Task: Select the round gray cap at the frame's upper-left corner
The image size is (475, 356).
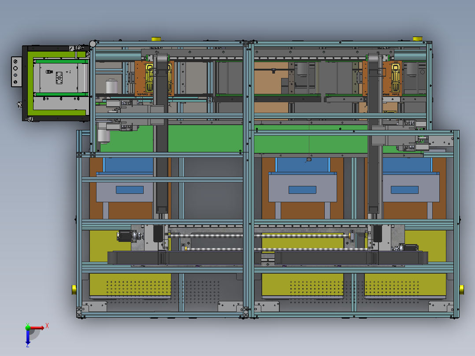Action: click(x=93, y=44)
